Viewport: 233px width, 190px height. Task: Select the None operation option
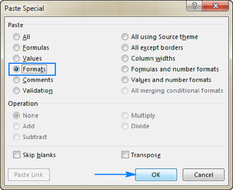(x=17, y=115)
